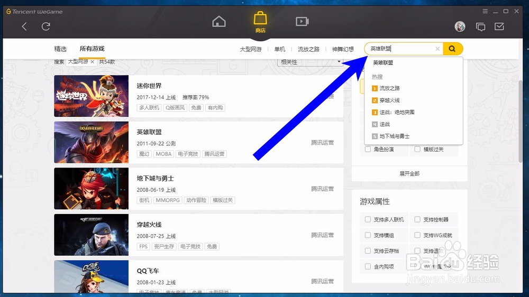Open the video/live stream icon
Image resolution: width=529 pixels, height=297 pixels.
[302, 22]
